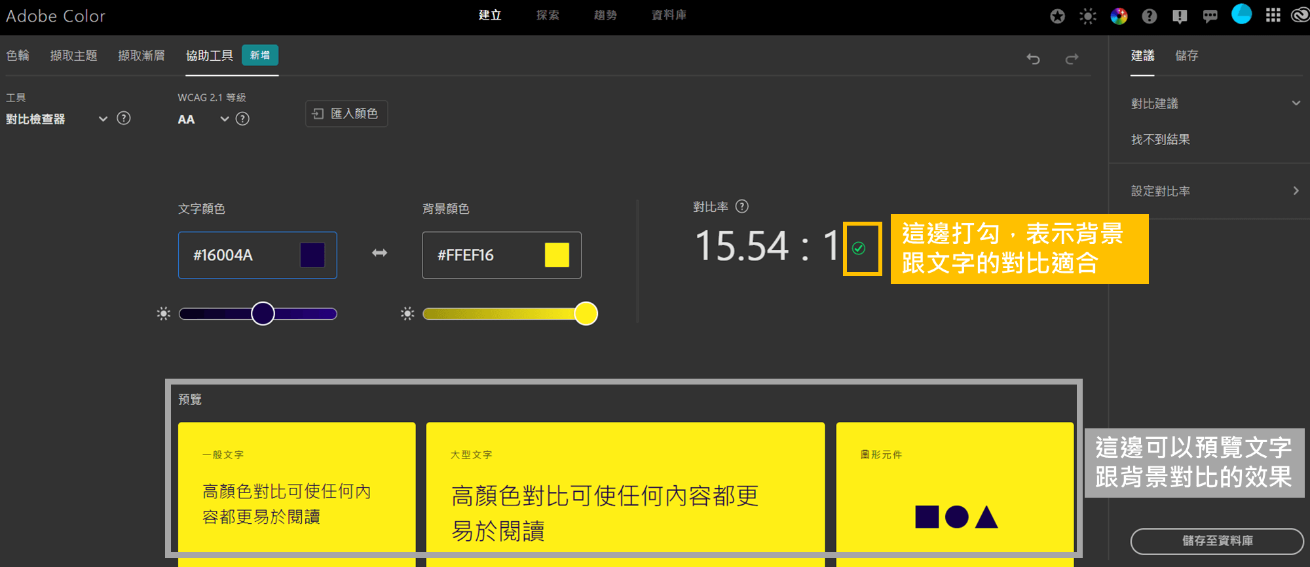
Task: Click the color wheel icon in header
Action: point(1119,16)
